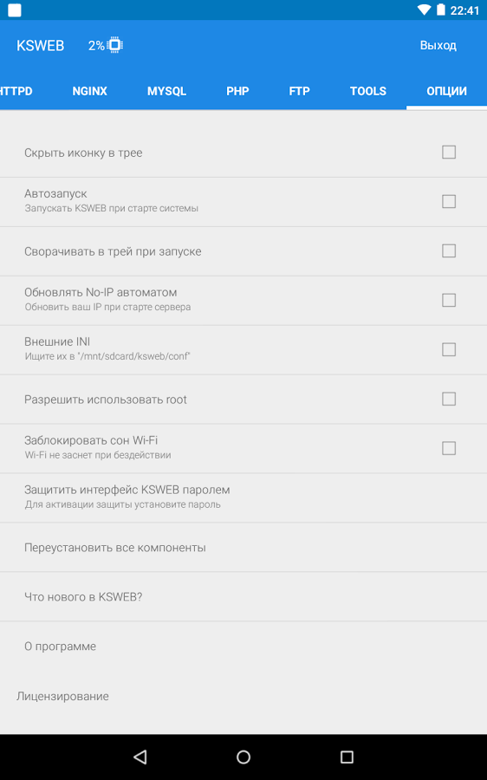The width and height of the screenshot is (487, 780).
Task: Open recent apps with square icon
Action: point(347,757)
